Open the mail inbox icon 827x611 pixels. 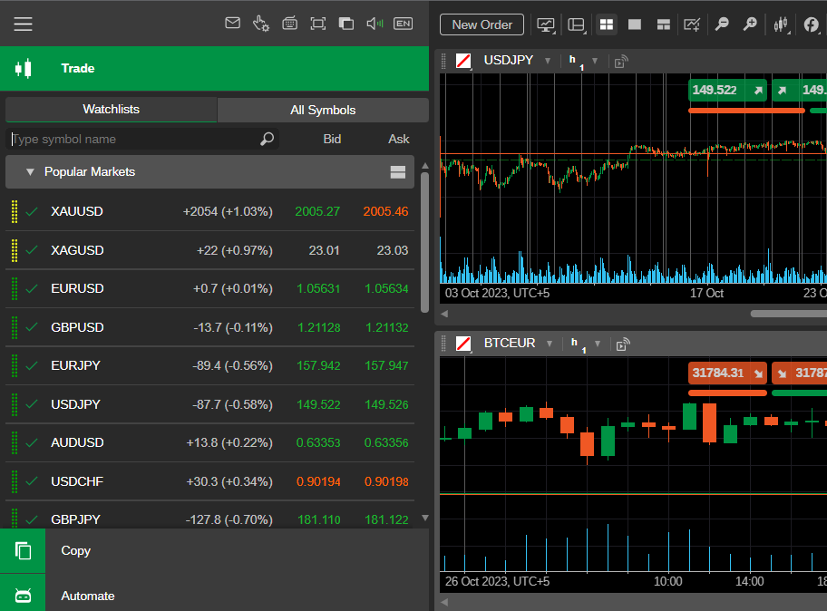coord(232,24)
